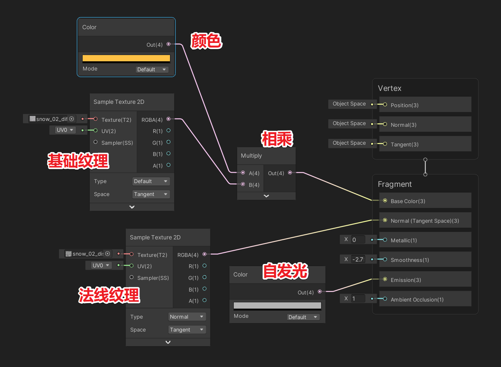Open UV0 dropdown of the base texture node
The width and height of the screenshot is (501, 367).
coord(65,130)
